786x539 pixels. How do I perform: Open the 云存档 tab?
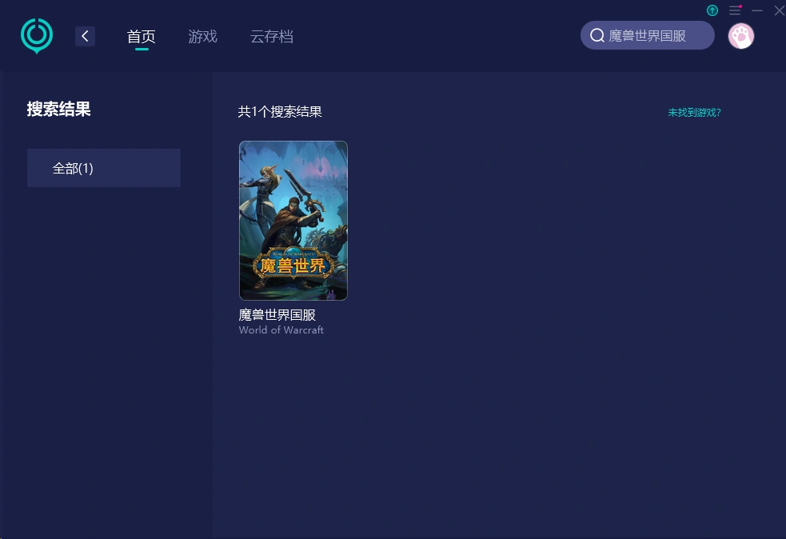(x=272, y=37)
